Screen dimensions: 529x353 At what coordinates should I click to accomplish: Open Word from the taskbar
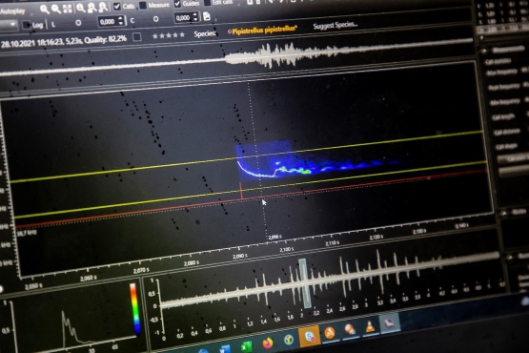pyautogui.click(x=224, y=349)
